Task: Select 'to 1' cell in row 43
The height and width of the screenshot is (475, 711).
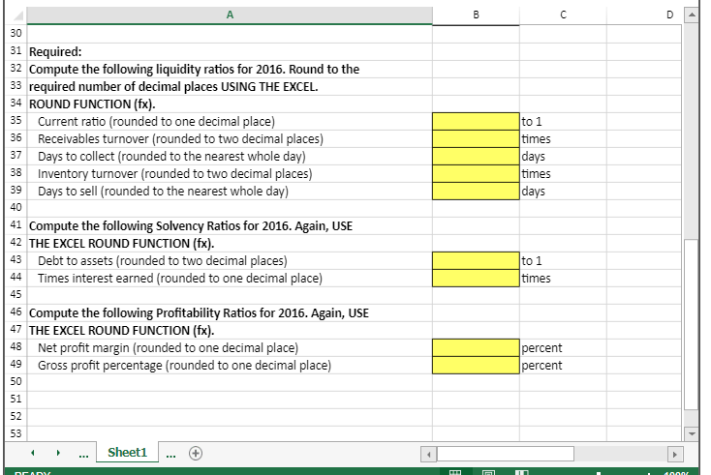Action: [563, 261]
